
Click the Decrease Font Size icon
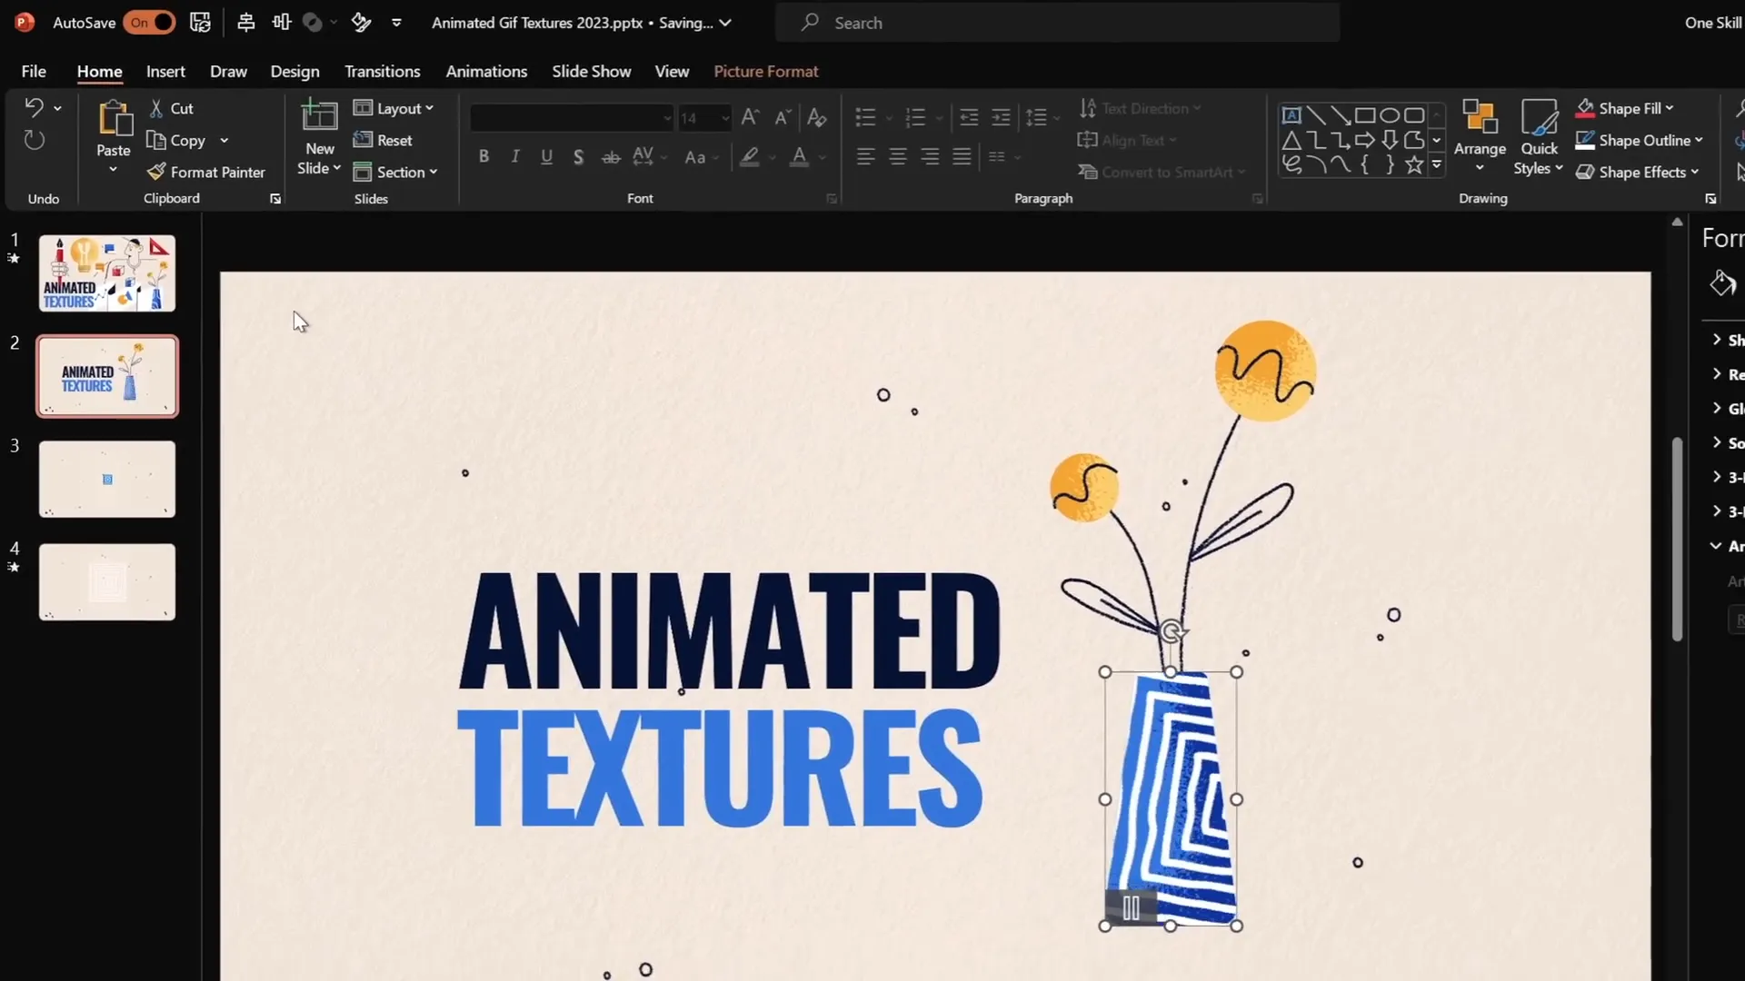pyautogui.click(x=782, y=117)
